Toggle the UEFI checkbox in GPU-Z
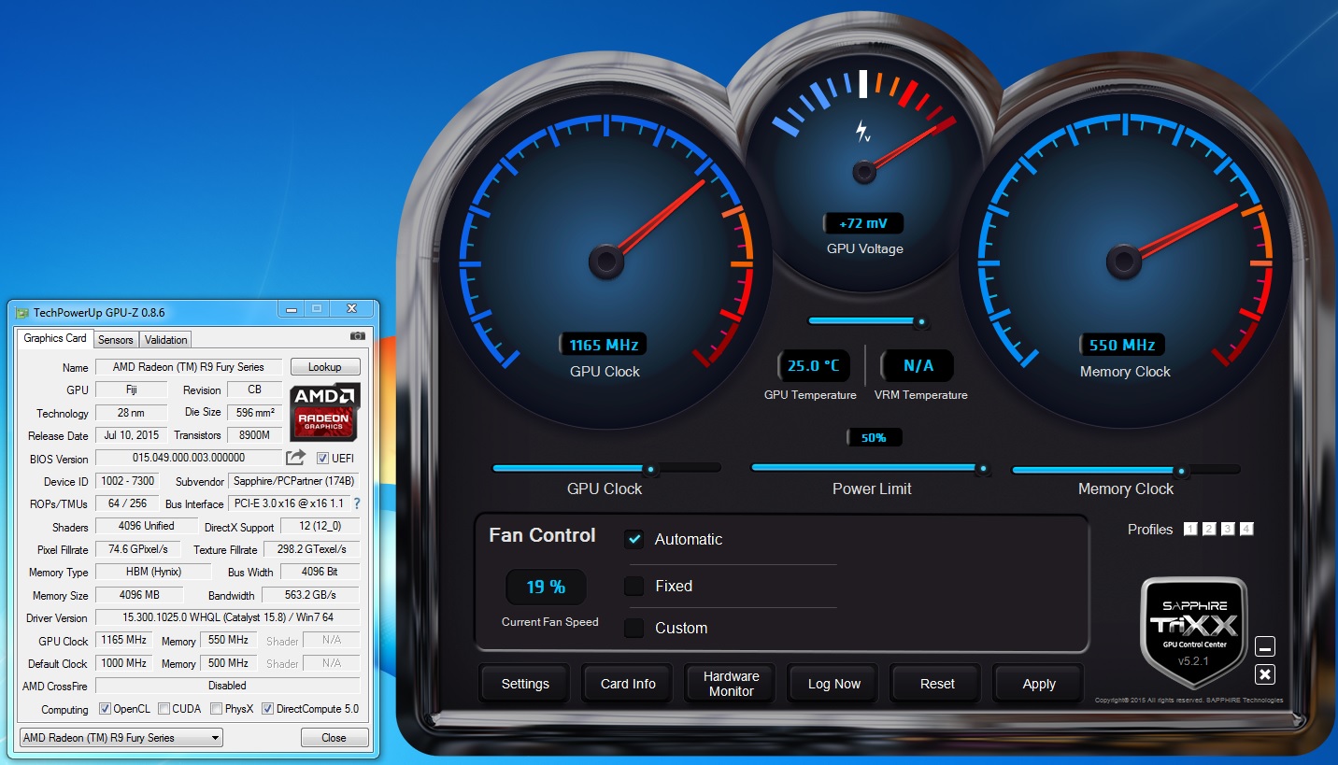Image resolution: width=1338 pixels, height=765 pixels. [322, 458]
